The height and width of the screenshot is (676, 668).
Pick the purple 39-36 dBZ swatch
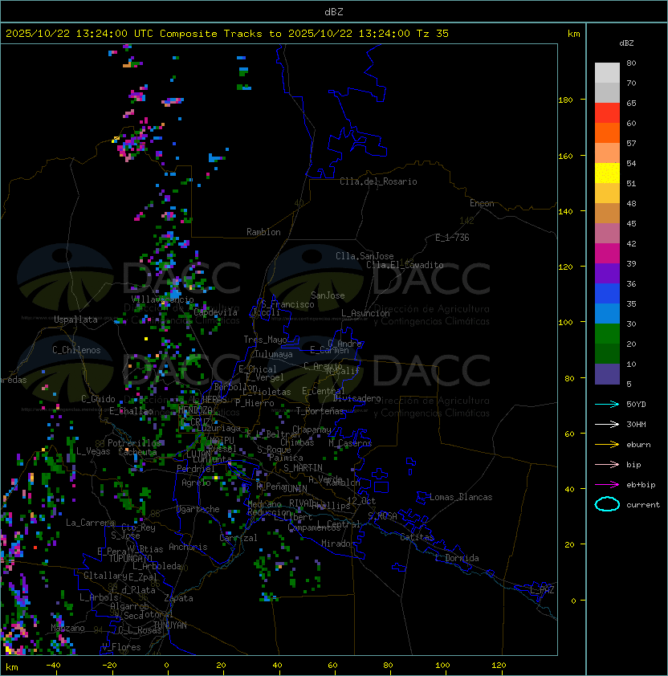pyautogui.click(x=607, y=273)
